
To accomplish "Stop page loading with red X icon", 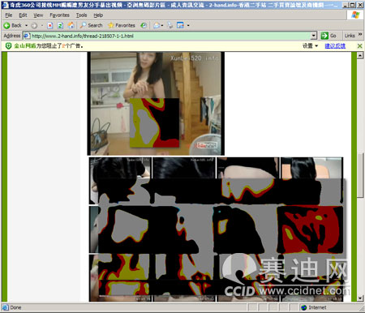I will point(50,25).
